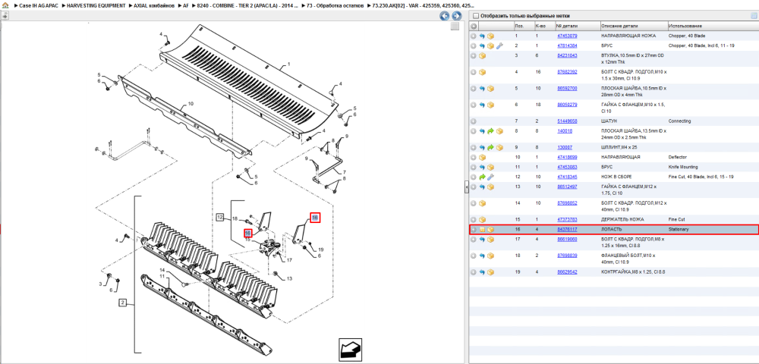
Task: Click the wrench icon for part 47418345
Action: (x=490, y=177)
